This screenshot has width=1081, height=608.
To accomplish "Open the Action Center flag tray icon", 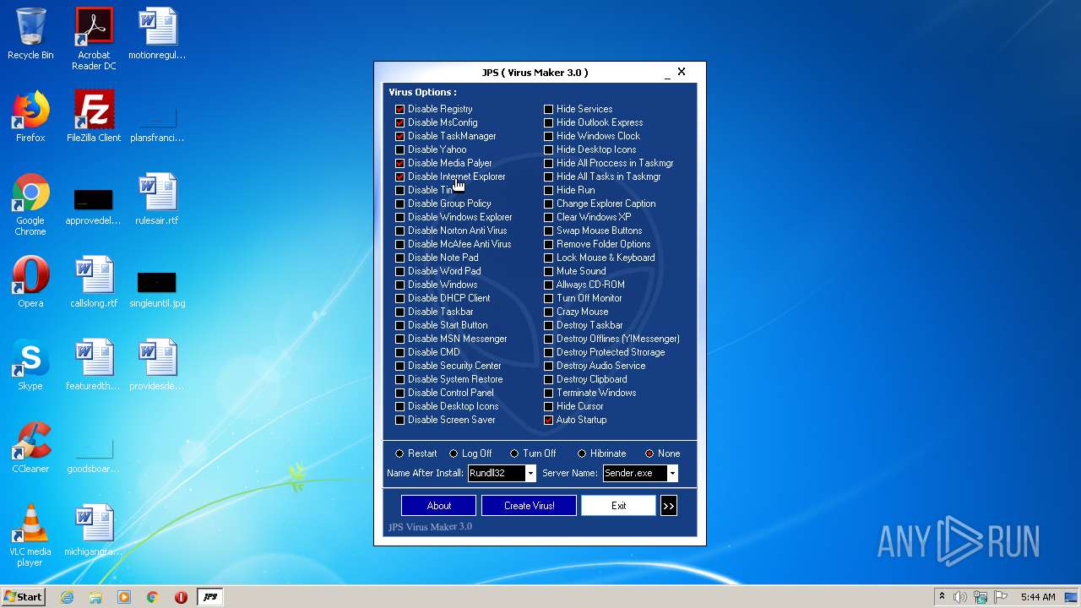I will 1001,597.
